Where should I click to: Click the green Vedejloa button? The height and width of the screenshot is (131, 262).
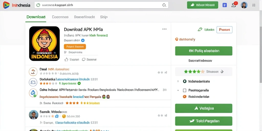(204, 108)
